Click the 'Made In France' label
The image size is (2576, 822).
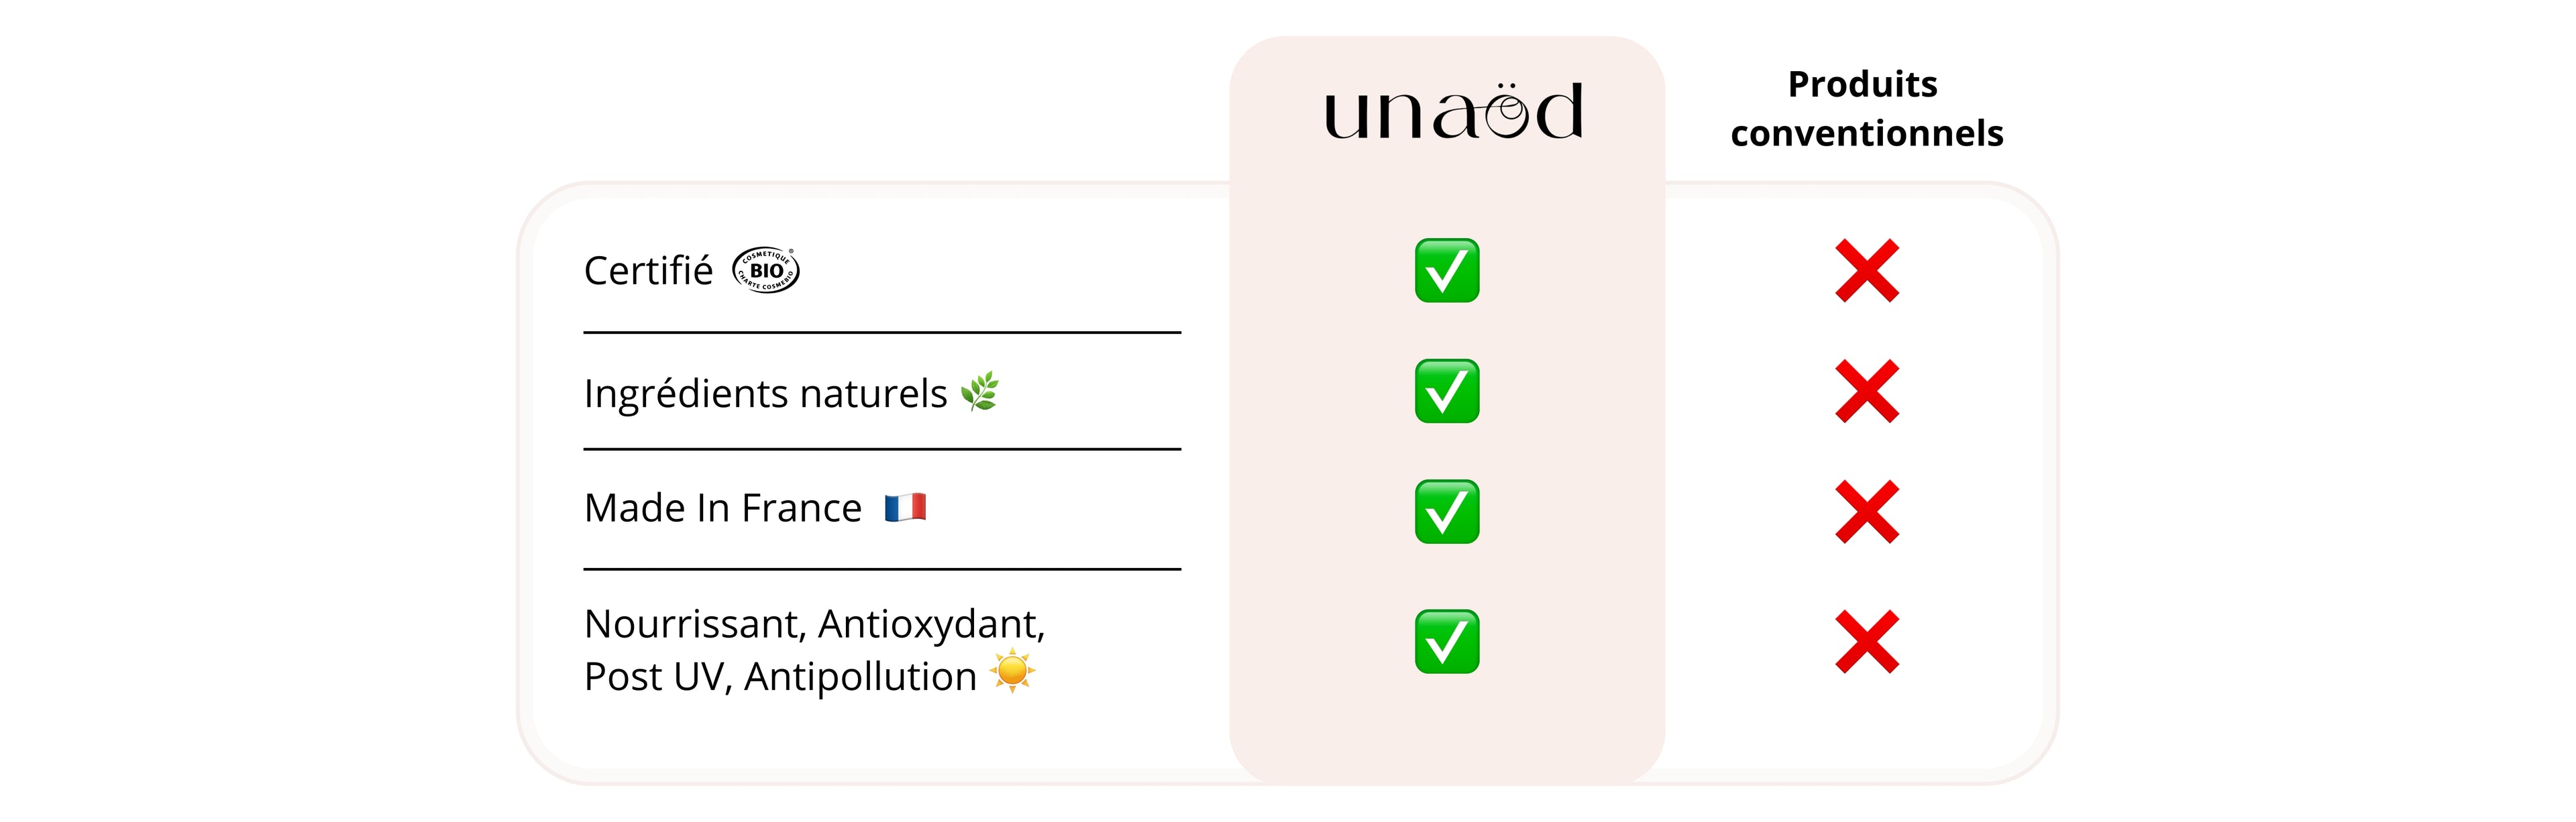coord(722,508)
